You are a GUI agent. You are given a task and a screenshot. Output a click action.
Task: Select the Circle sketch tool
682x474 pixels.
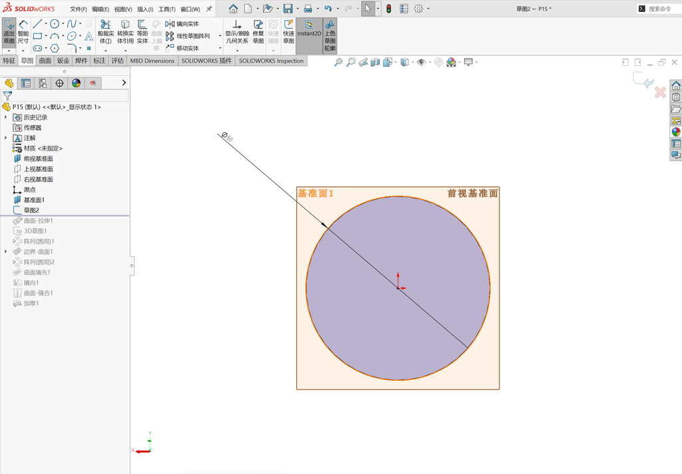pyautogui.click(x=55, y=24)
